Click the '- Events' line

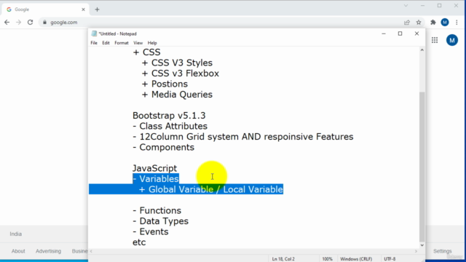click(x=151, y=231)
